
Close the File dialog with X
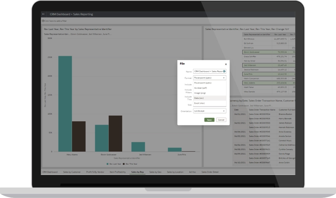coord(226,64)
